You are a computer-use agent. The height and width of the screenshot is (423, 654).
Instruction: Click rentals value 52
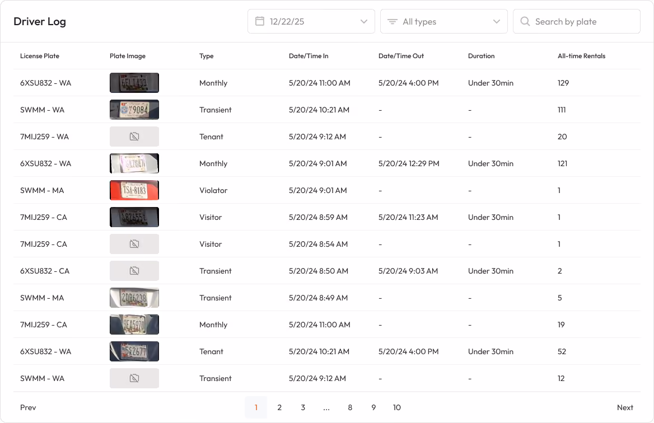[x=562, y=351]
